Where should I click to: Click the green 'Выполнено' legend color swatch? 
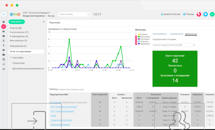point(139,37)
